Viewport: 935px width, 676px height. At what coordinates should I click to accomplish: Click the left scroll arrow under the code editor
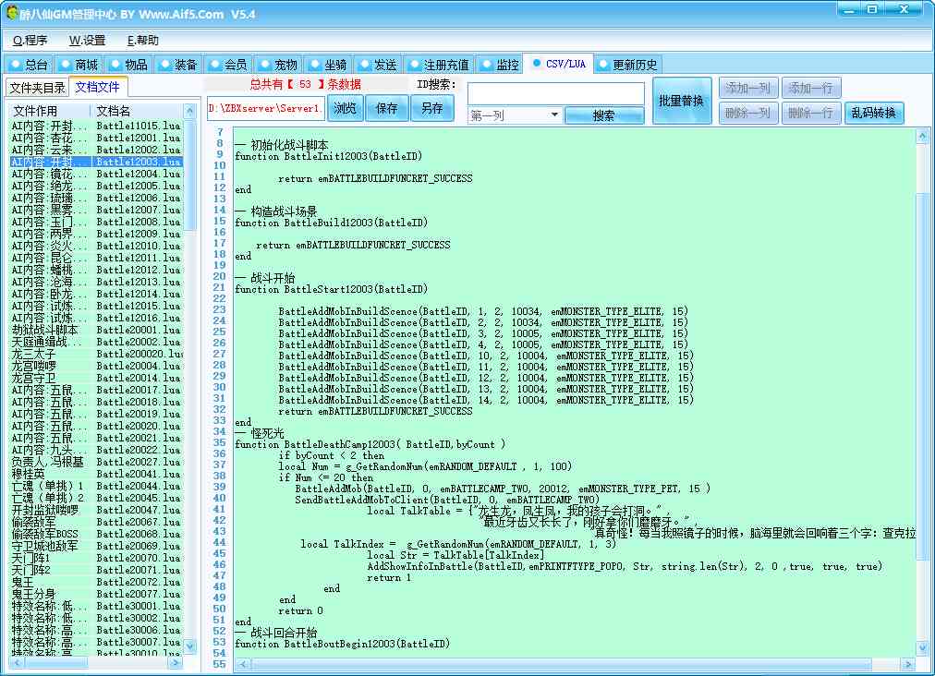click(243, 663)
